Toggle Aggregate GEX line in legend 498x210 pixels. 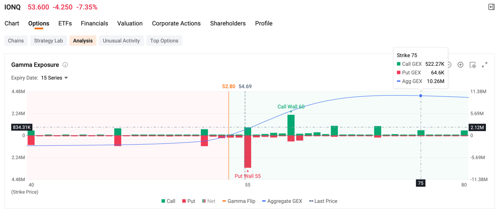pos(282,201)
